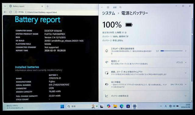Expand the 省エネ機能 section
Image resolution: width=195 pixels, height=115 pixels.
(x=146, y=84)
